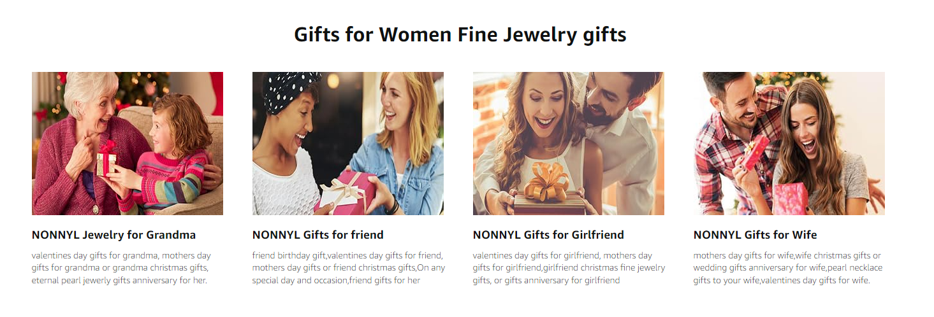Click the polka dot headband on the woman
The height and width of the screenshot is (317, 934).
click(x=291, y=89)
